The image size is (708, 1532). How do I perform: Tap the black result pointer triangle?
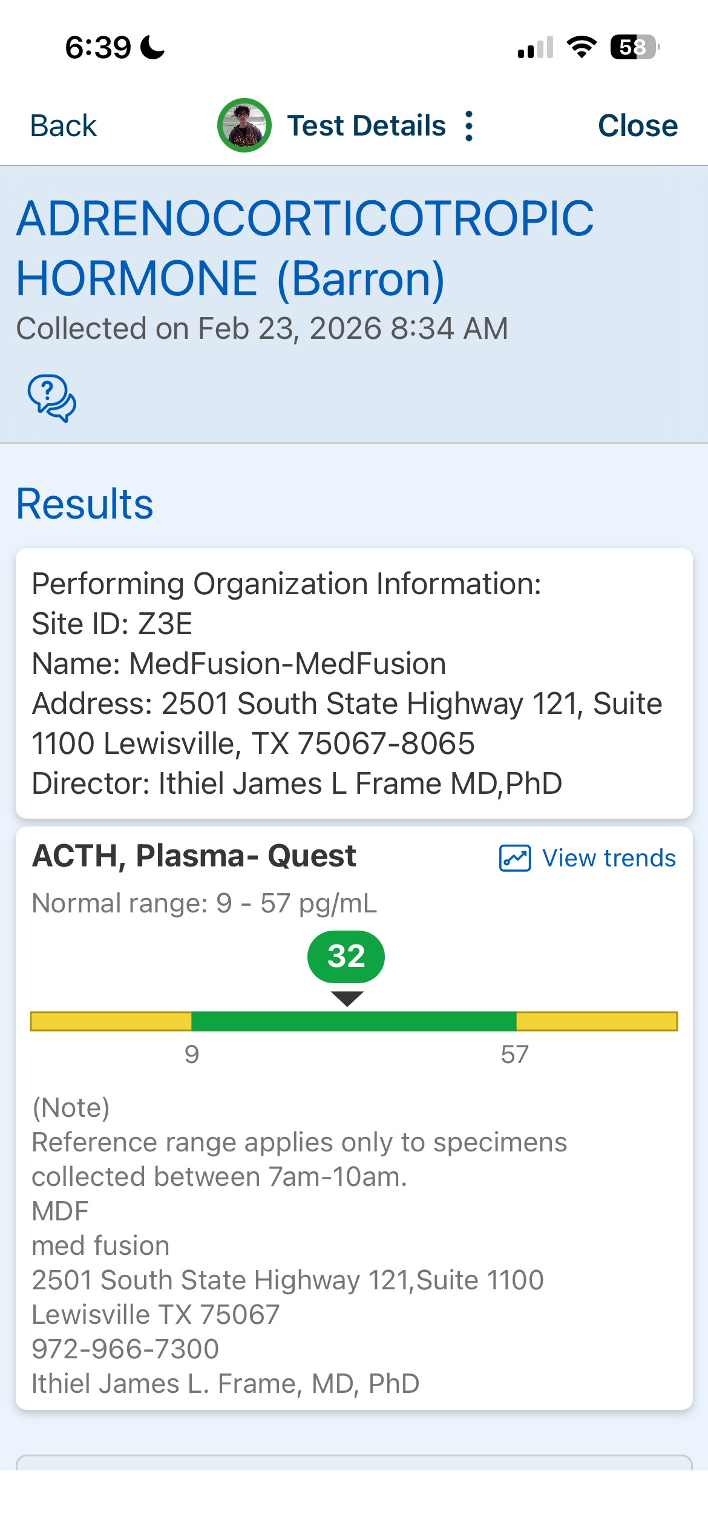point(347,998)
